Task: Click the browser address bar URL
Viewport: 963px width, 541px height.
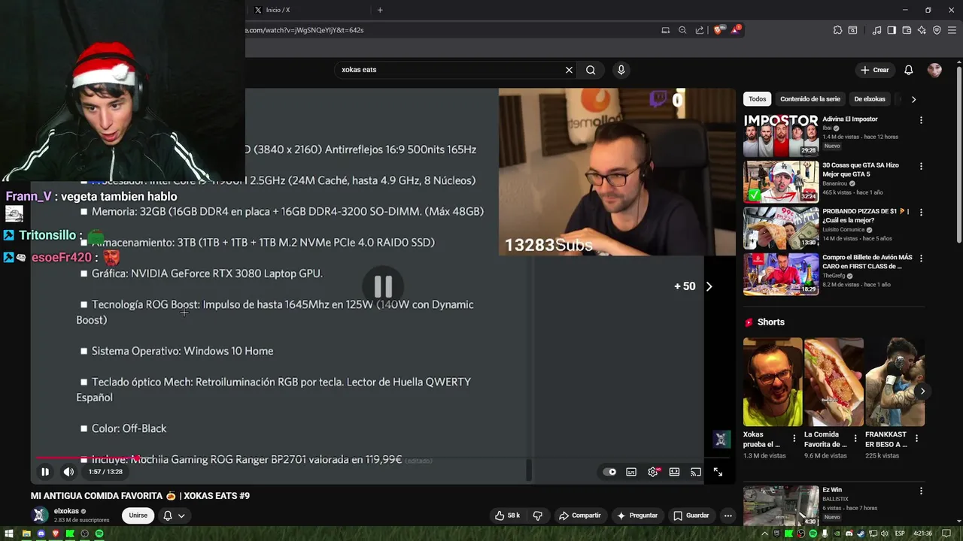Action: click(x=305, y=30)
